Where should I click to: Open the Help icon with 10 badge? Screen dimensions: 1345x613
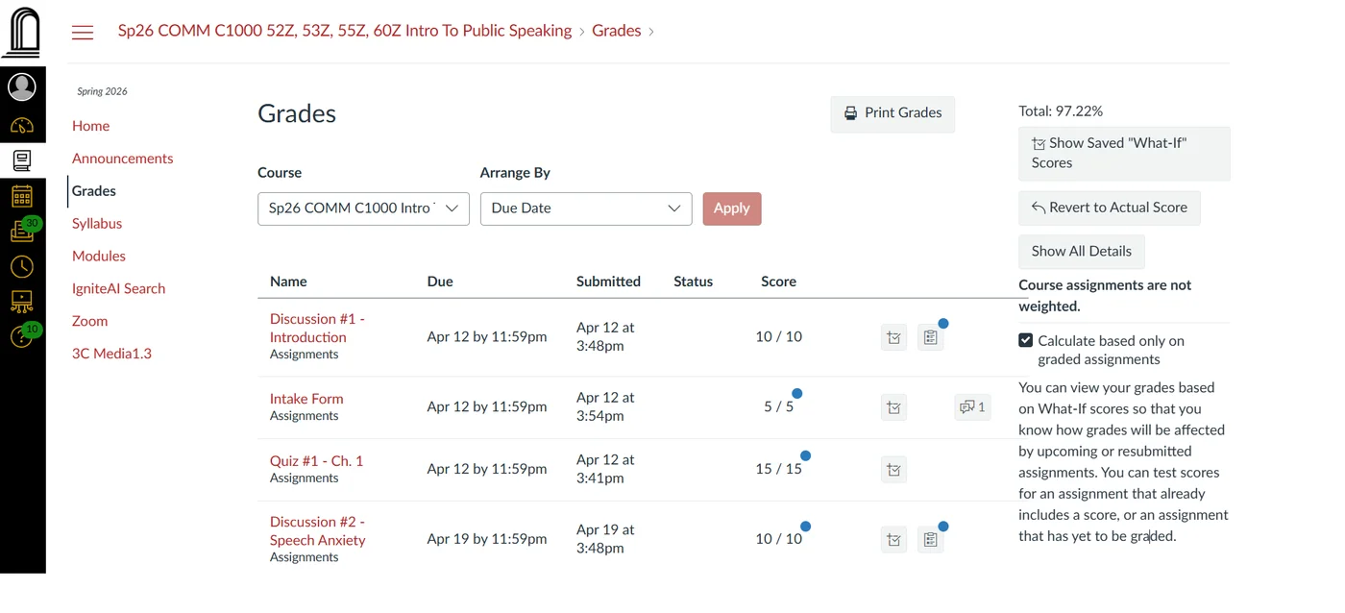(x=24, y=336)
